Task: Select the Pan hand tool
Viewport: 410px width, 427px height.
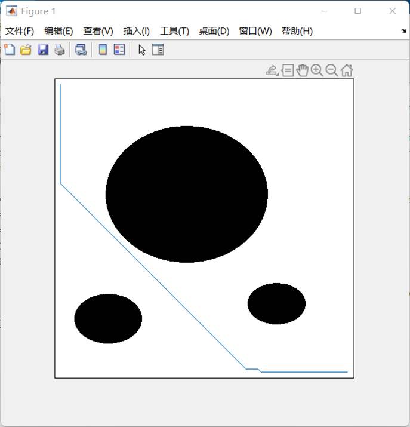Action: pos(302,70)
